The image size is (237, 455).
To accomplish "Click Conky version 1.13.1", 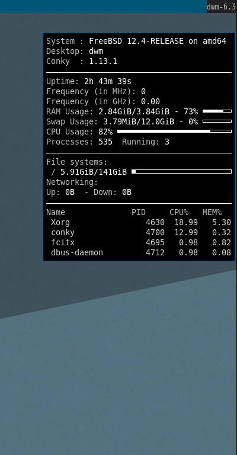I will pyautogui.click(x=103, y=62).
